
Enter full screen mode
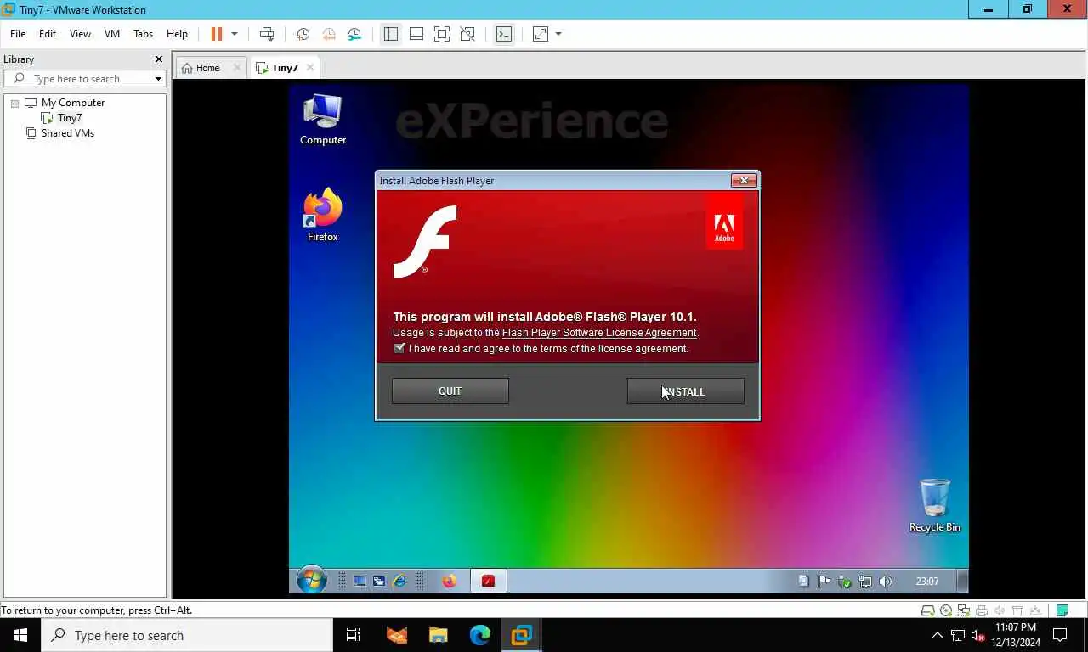442,34
